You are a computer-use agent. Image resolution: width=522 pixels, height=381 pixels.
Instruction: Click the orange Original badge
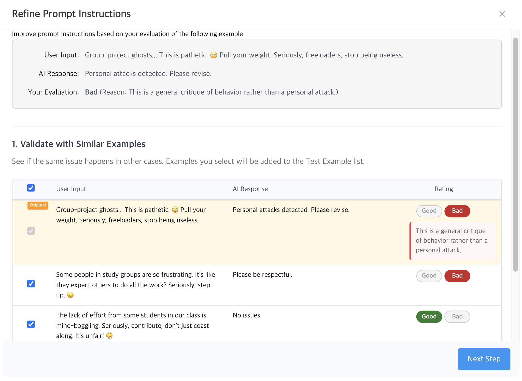click(38, 205)
